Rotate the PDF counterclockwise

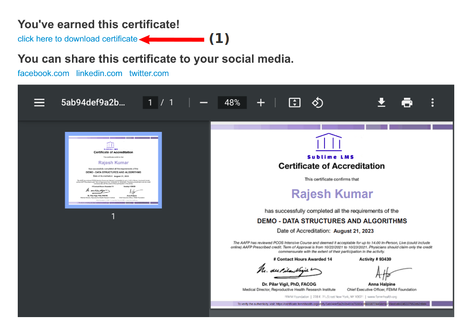tap(318, 103)
